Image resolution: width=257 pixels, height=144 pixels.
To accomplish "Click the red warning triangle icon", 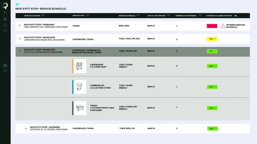I will coord(223,26).
